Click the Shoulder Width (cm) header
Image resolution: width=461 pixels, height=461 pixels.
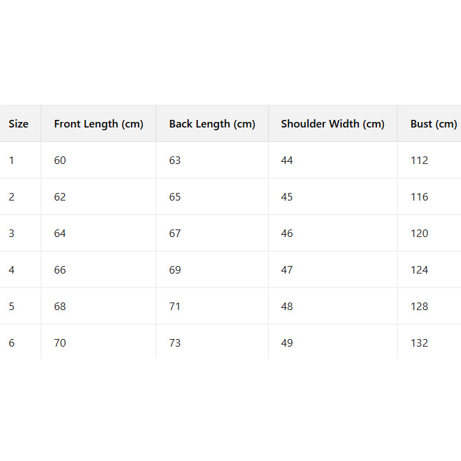pyautogui.click(x=333, y=124)
